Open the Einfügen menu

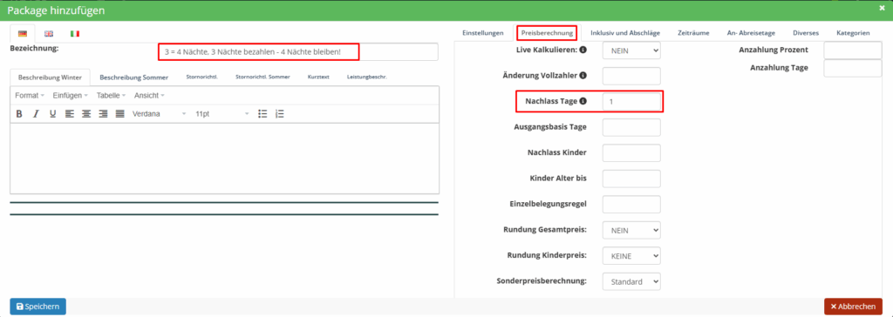[70, 95]
